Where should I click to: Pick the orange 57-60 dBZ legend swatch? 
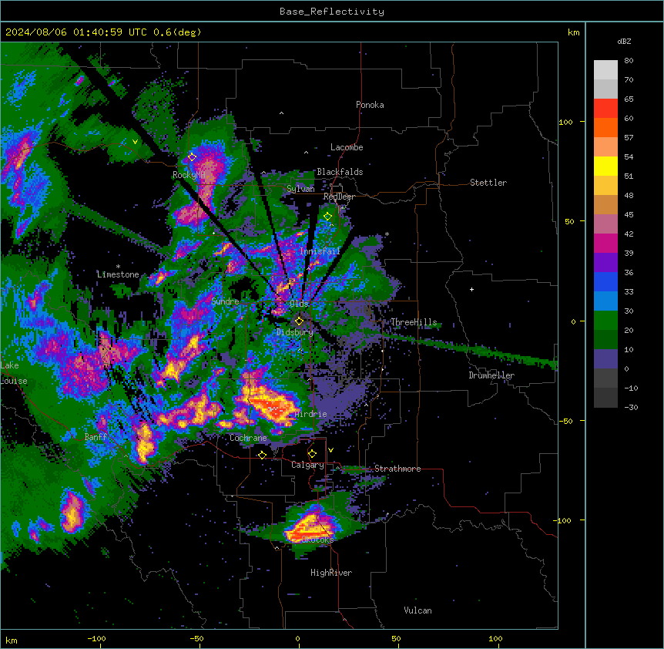605,127
